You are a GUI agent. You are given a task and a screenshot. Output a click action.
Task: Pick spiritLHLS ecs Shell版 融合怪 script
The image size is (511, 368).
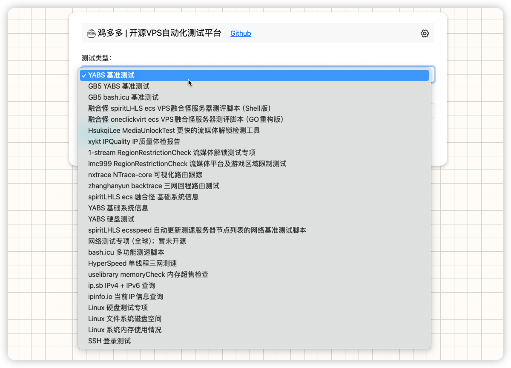180,108
